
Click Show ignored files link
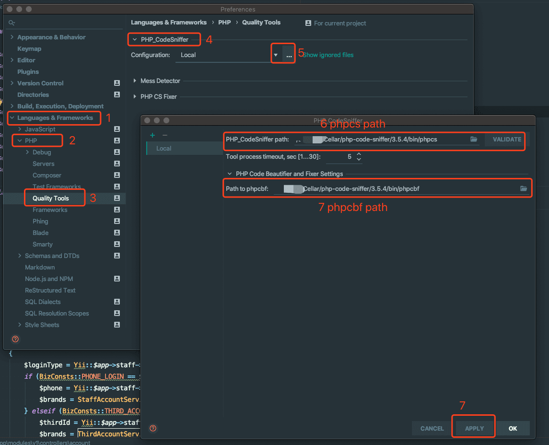tap(328, 55)
